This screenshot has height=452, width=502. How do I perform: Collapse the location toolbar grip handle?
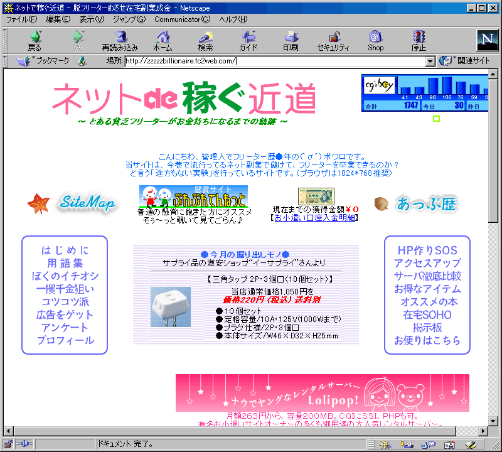5,61
